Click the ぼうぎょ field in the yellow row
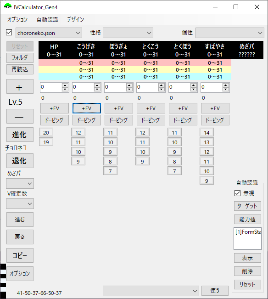Screen dimensions: 268x299 coord(118,70)
